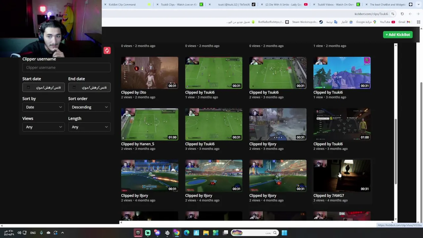Open Steam from the taskbar
Image resolution: width=423 pixels, height=238 pixels.
[167, 233]
